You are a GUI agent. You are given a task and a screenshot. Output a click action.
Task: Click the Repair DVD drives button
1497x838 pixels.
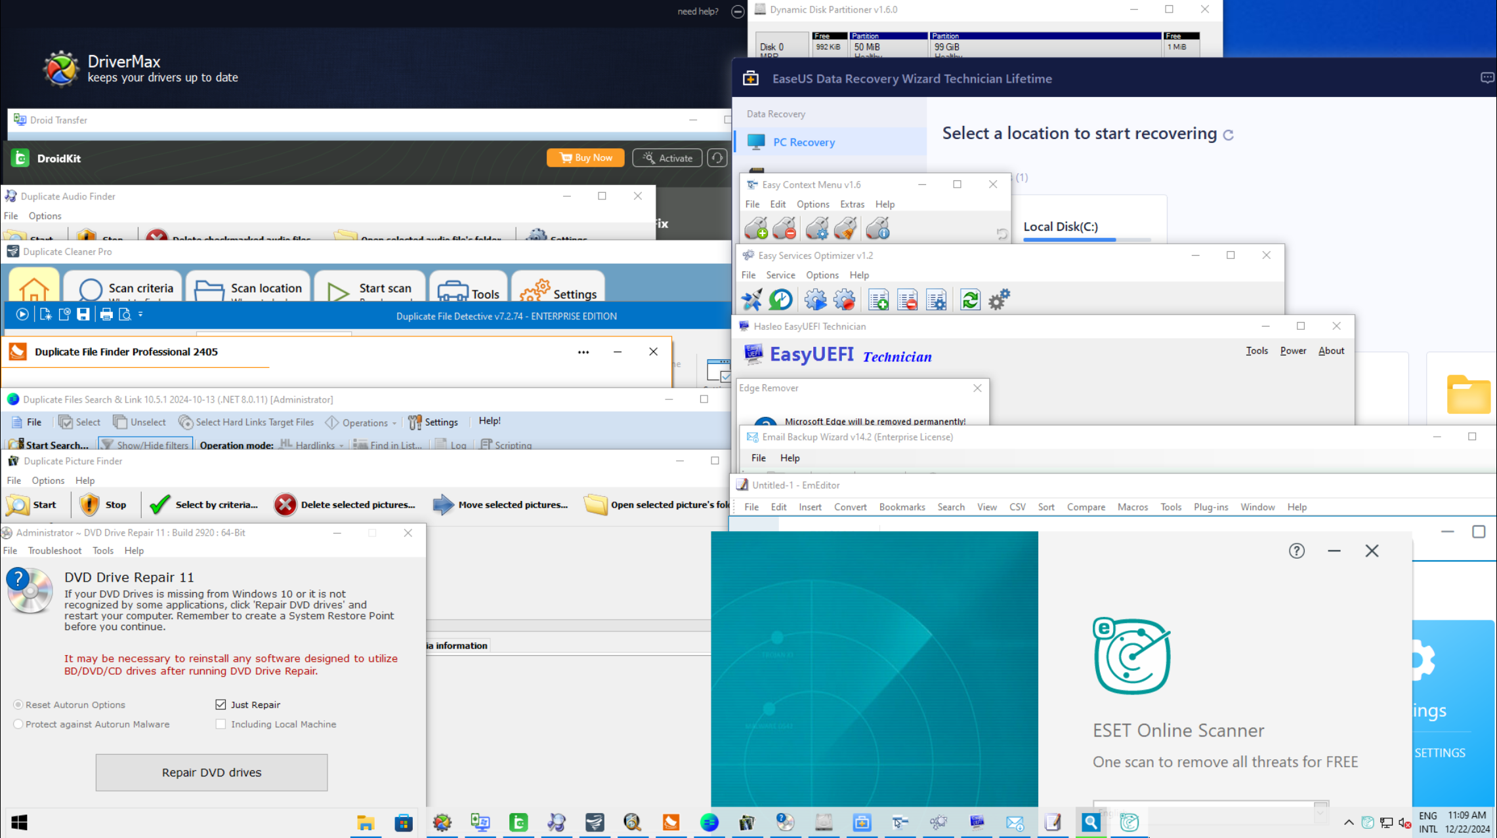click(211, 772)
